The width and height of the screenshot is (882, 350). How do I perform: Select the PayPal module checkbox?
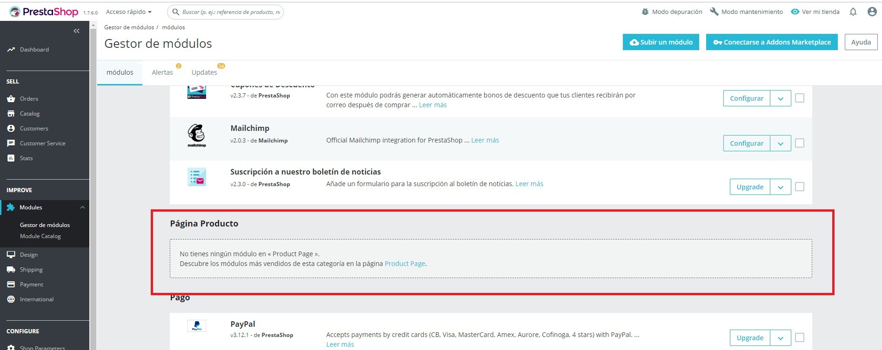(800, 338)
